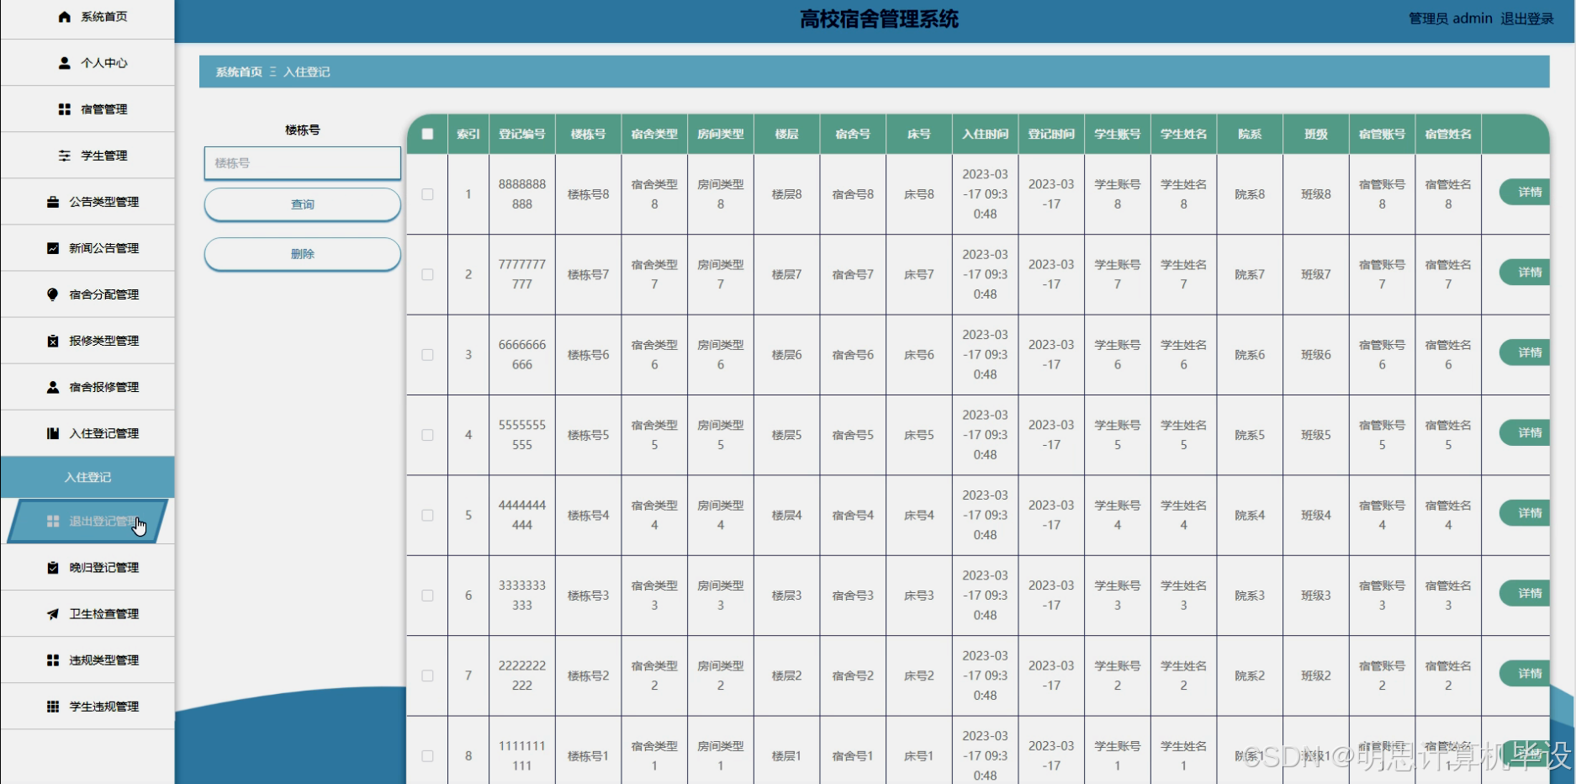Open 详情 for the 楼栋号4 row
Viewport: 1576px width, 784px height.
[x=1525, y=513]
